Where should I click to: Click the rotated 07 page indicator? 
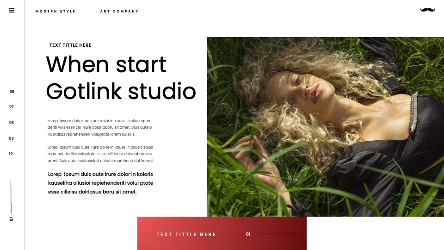pyautogui.click(x=11, y=219)
